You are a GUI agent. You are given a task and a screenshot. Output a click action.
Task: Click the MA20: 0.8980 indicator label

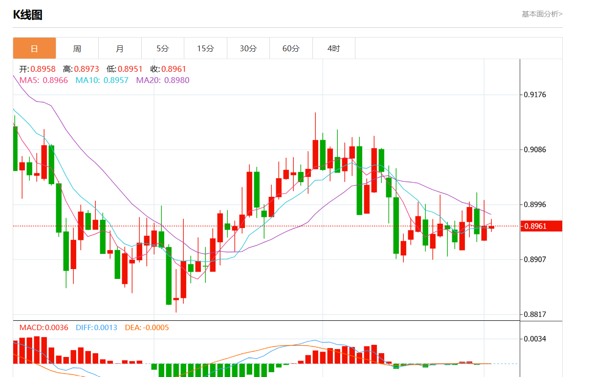click(163, 80)
